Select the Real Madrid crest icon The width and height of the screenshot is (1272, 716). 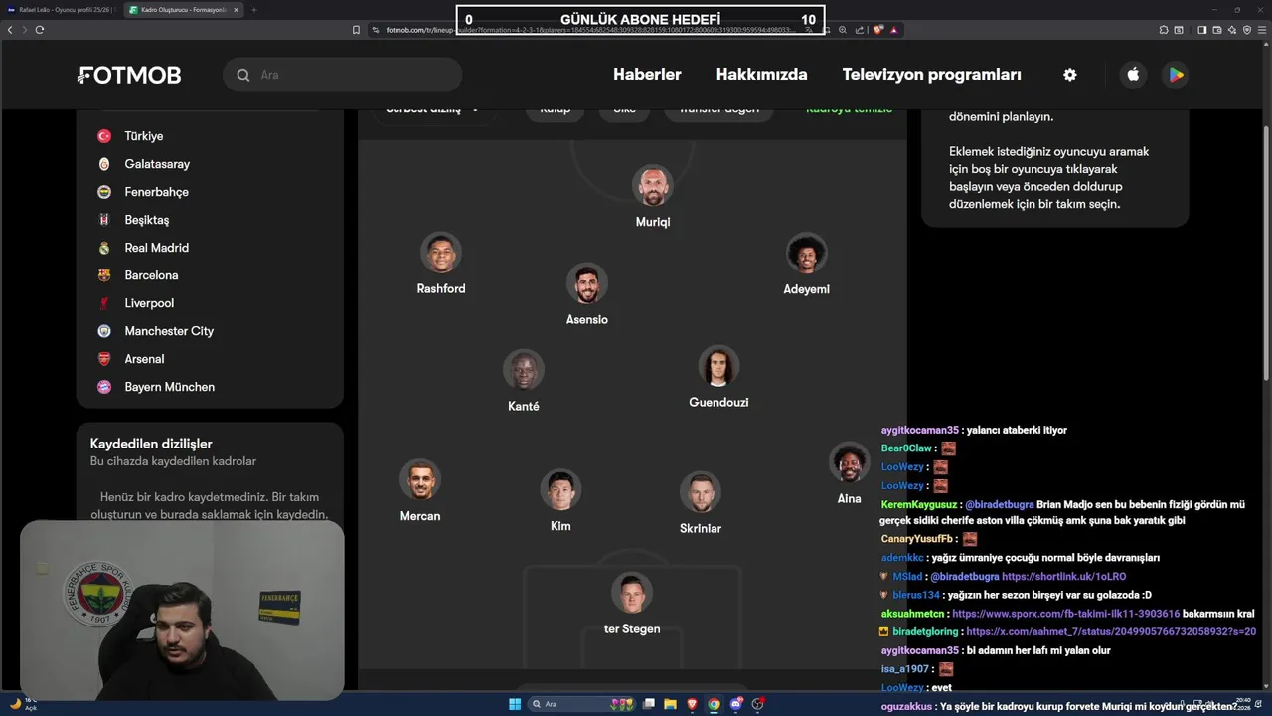[104, 248]
